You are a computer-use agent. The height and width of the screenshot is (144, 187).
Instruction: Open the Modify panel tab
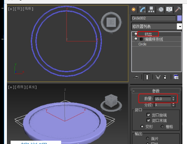(143, 10)
